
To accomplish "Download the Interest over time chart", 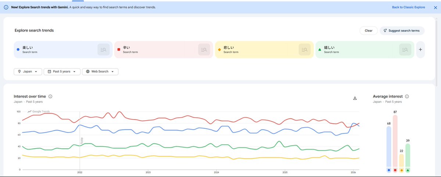I will pos(355,98).
